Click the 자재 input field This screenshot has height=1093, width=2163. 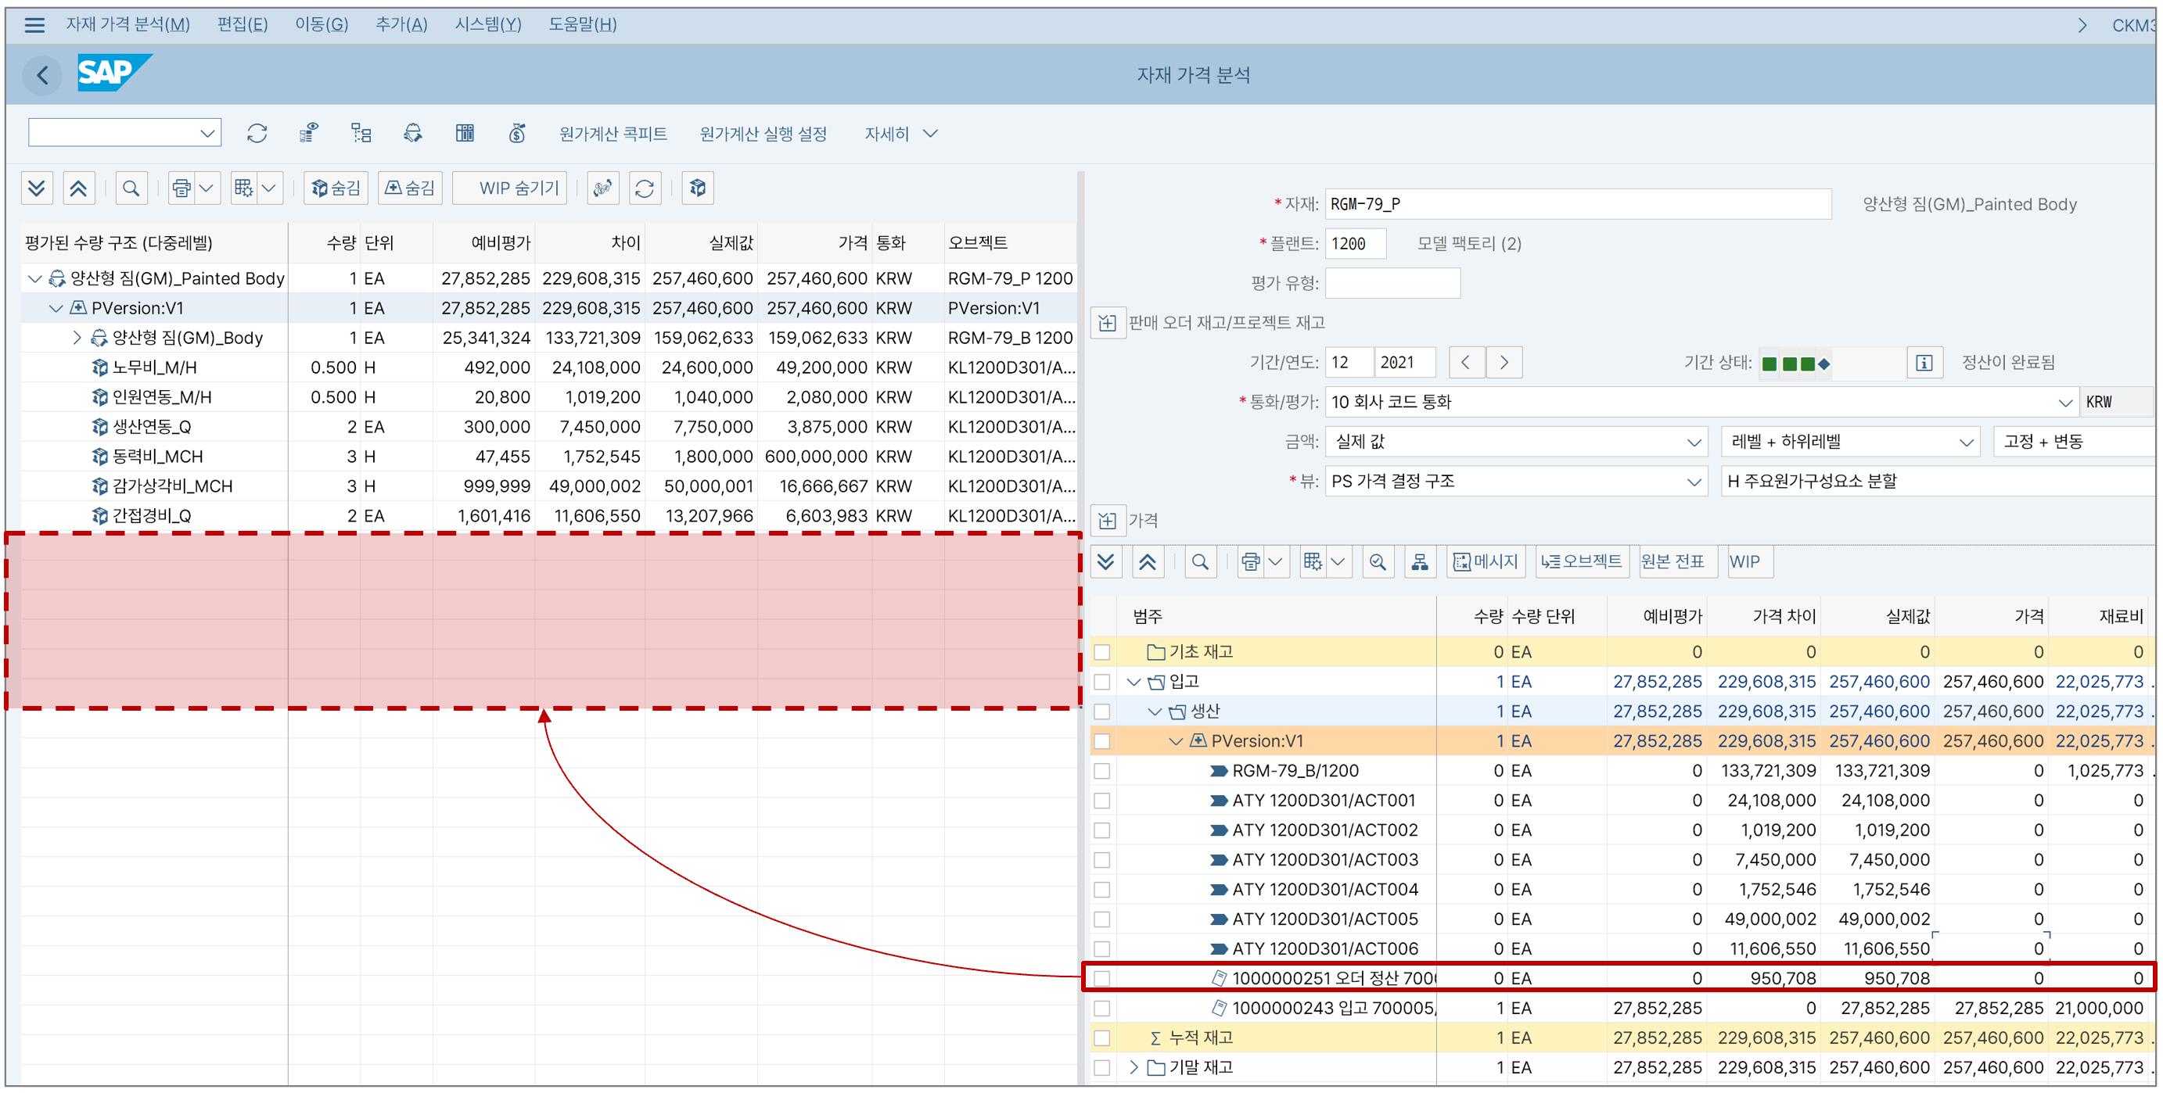1577,204
